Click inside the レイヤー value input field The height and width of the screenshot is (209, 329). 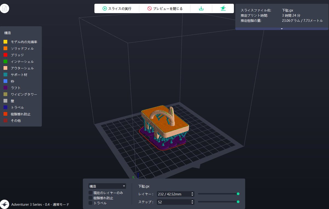click(173, 194)
